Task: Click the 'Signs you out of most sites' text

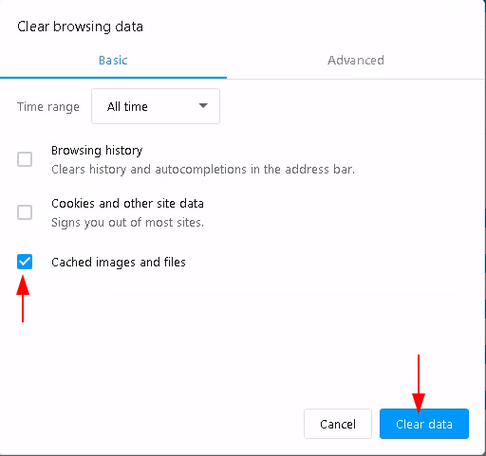Action: [x=127, y=223]
